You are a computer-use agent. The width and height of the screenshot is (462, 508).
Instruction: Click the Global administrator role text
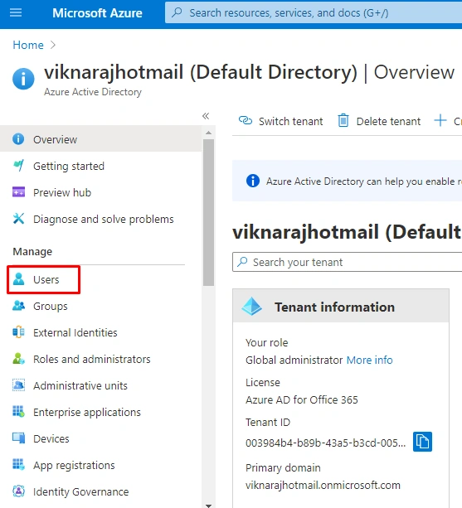[294, 360]
